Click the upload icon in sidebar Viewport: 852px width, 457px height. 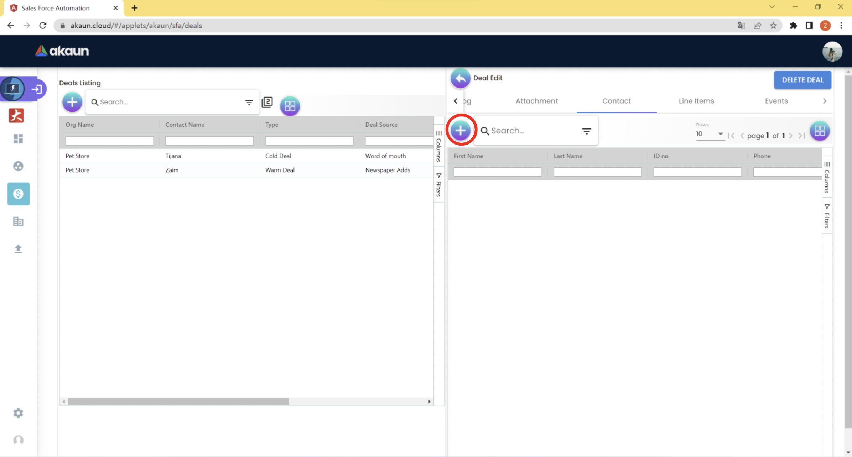pyautogui.click(x=18, y=248)
